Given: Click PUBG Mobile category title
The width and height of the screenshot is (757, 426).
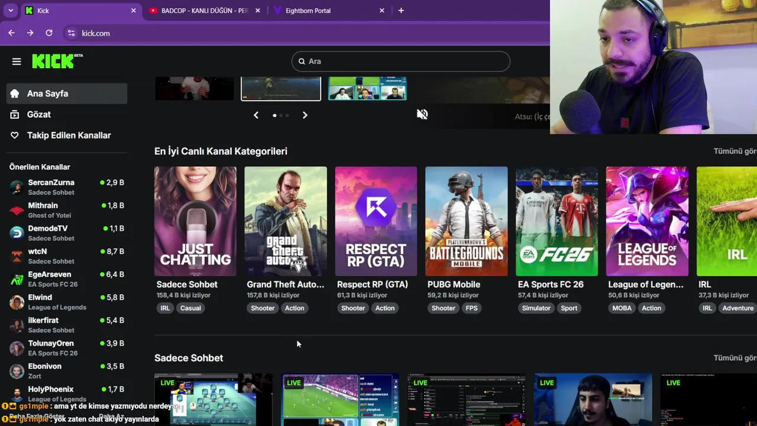Looking at the screenshot, I should click(454, 285).
